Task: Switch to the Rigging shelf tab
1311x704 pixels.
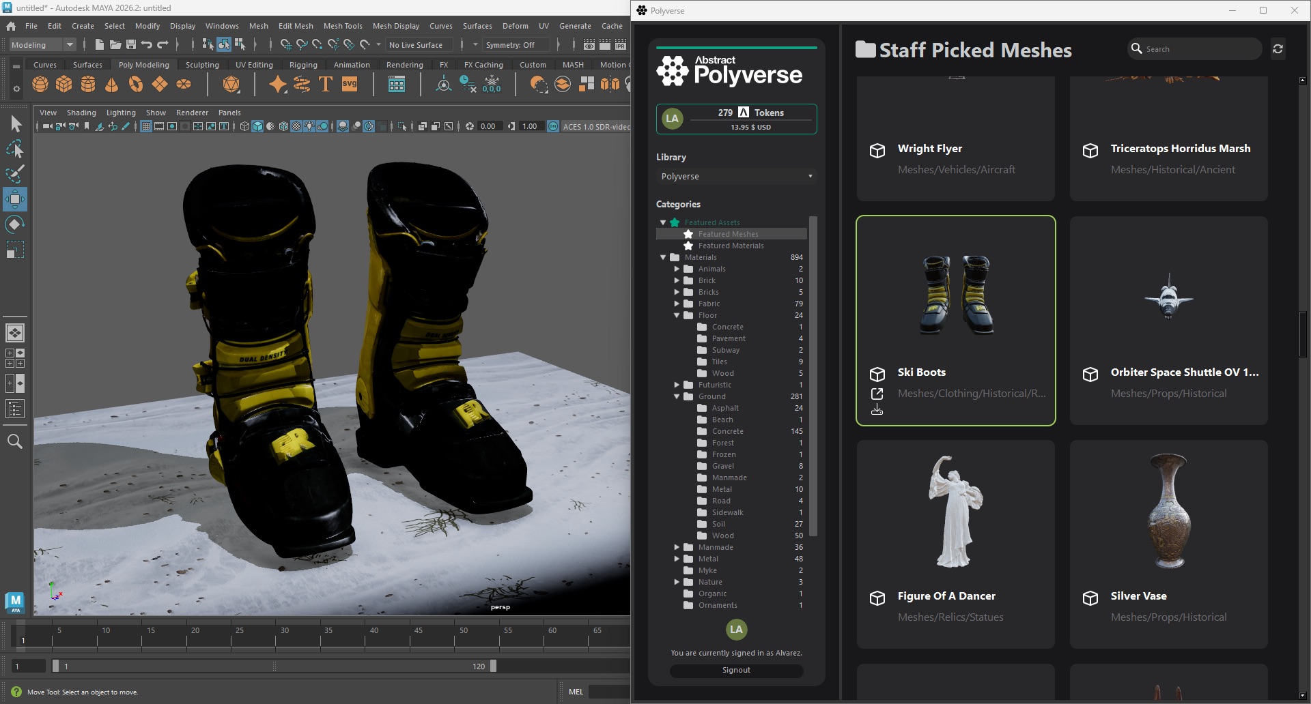Action: [x=303, y=65]
